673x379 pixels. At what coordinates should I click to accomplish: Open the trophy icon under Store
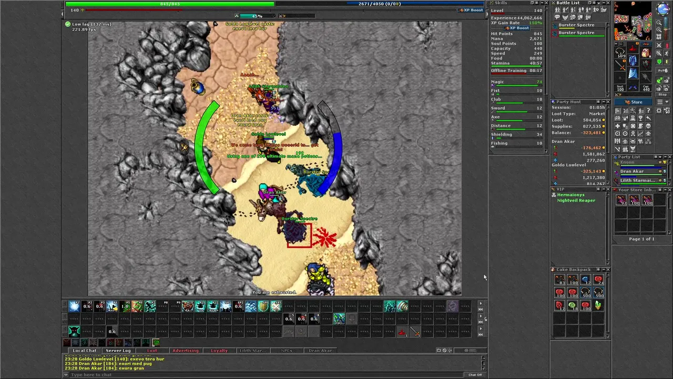[x=640, y=118]
